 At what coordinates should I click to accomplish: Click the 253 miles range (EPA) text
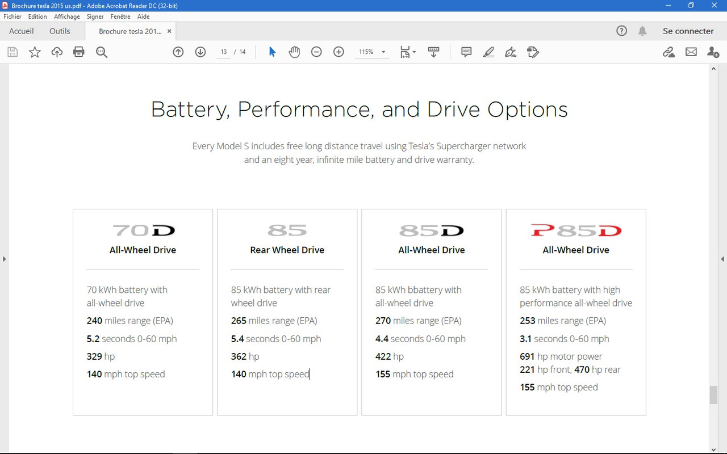563,321
